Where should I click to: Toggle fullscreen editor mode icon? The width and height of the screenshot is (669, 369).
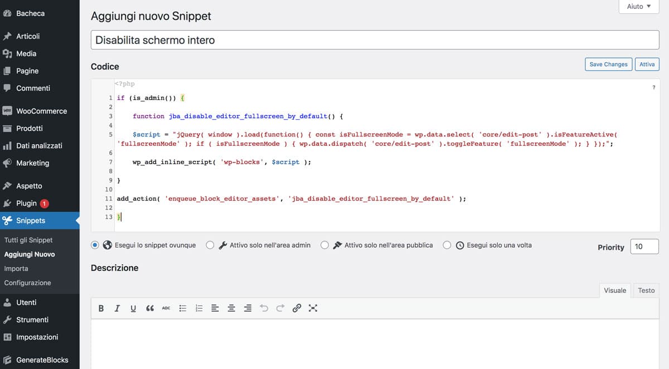click(313, 308)
